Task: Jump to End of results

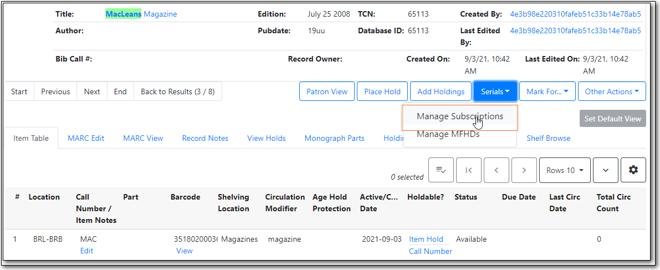Action: 120,91
